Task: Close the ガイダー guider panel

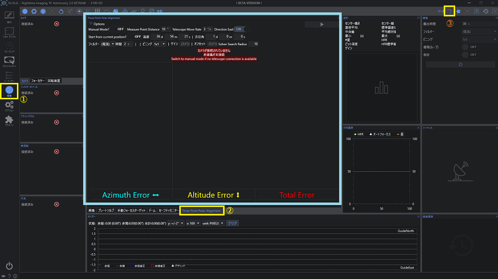Action: [x=418, y=216]
